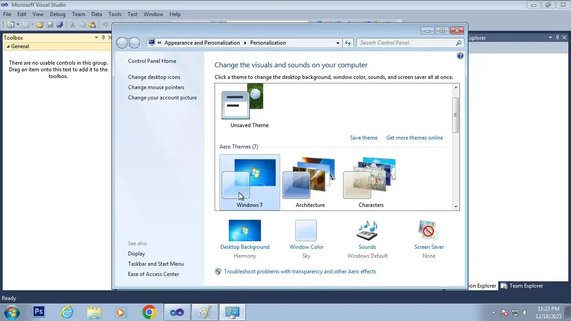This screenshot has height=321, width=571.
Task: Pin the Toolbox panel with auto-hide pin
Action: pos(103,38)
